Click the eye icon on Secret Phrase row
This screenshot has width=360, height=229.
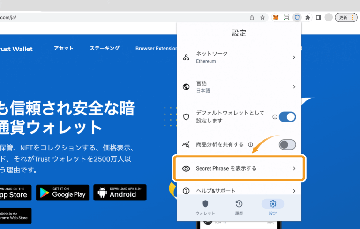[186, 169]
